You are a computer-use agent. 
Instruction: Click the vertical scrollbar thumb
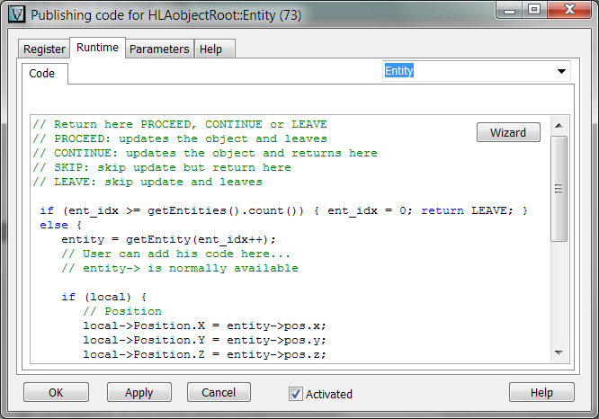[x=559, y=189]
